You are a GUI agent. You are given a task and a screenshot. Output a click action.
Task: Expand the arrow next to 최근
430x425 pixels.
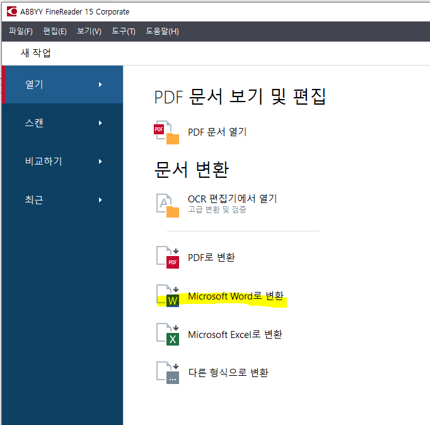click(x=100, y=200)
